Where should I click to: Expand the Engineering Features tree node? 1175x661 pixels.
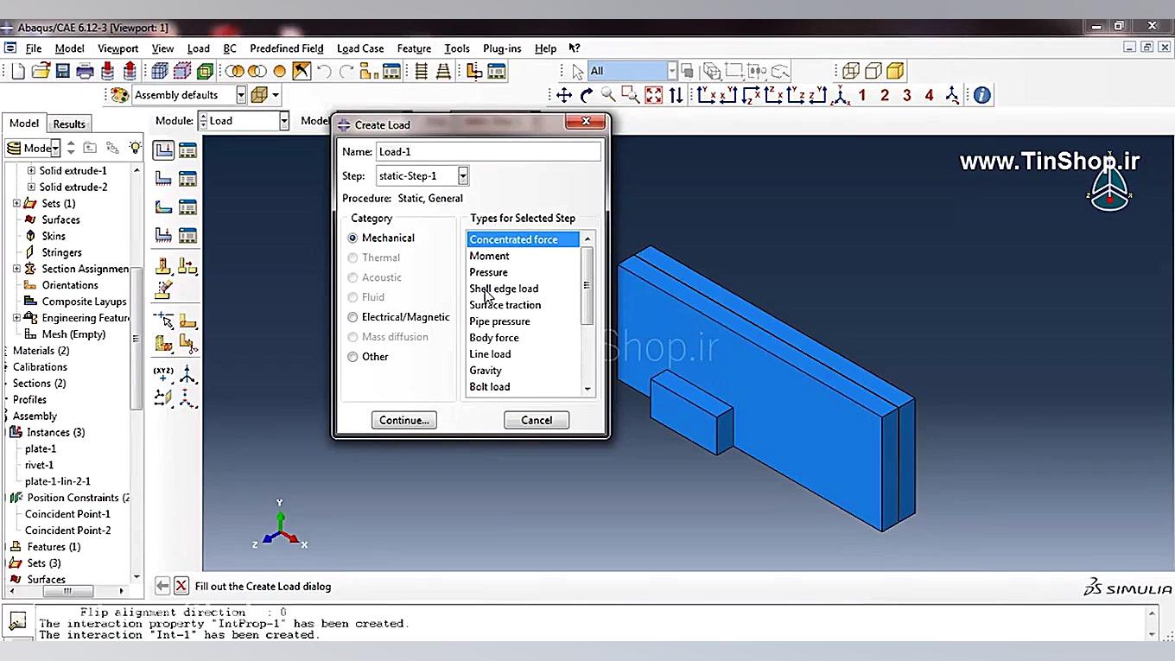coord(16,318)
